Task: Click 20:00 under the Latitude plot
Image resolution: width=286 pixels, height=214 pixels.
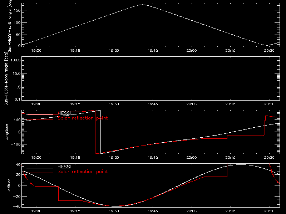Action: [x=192, y=211]
